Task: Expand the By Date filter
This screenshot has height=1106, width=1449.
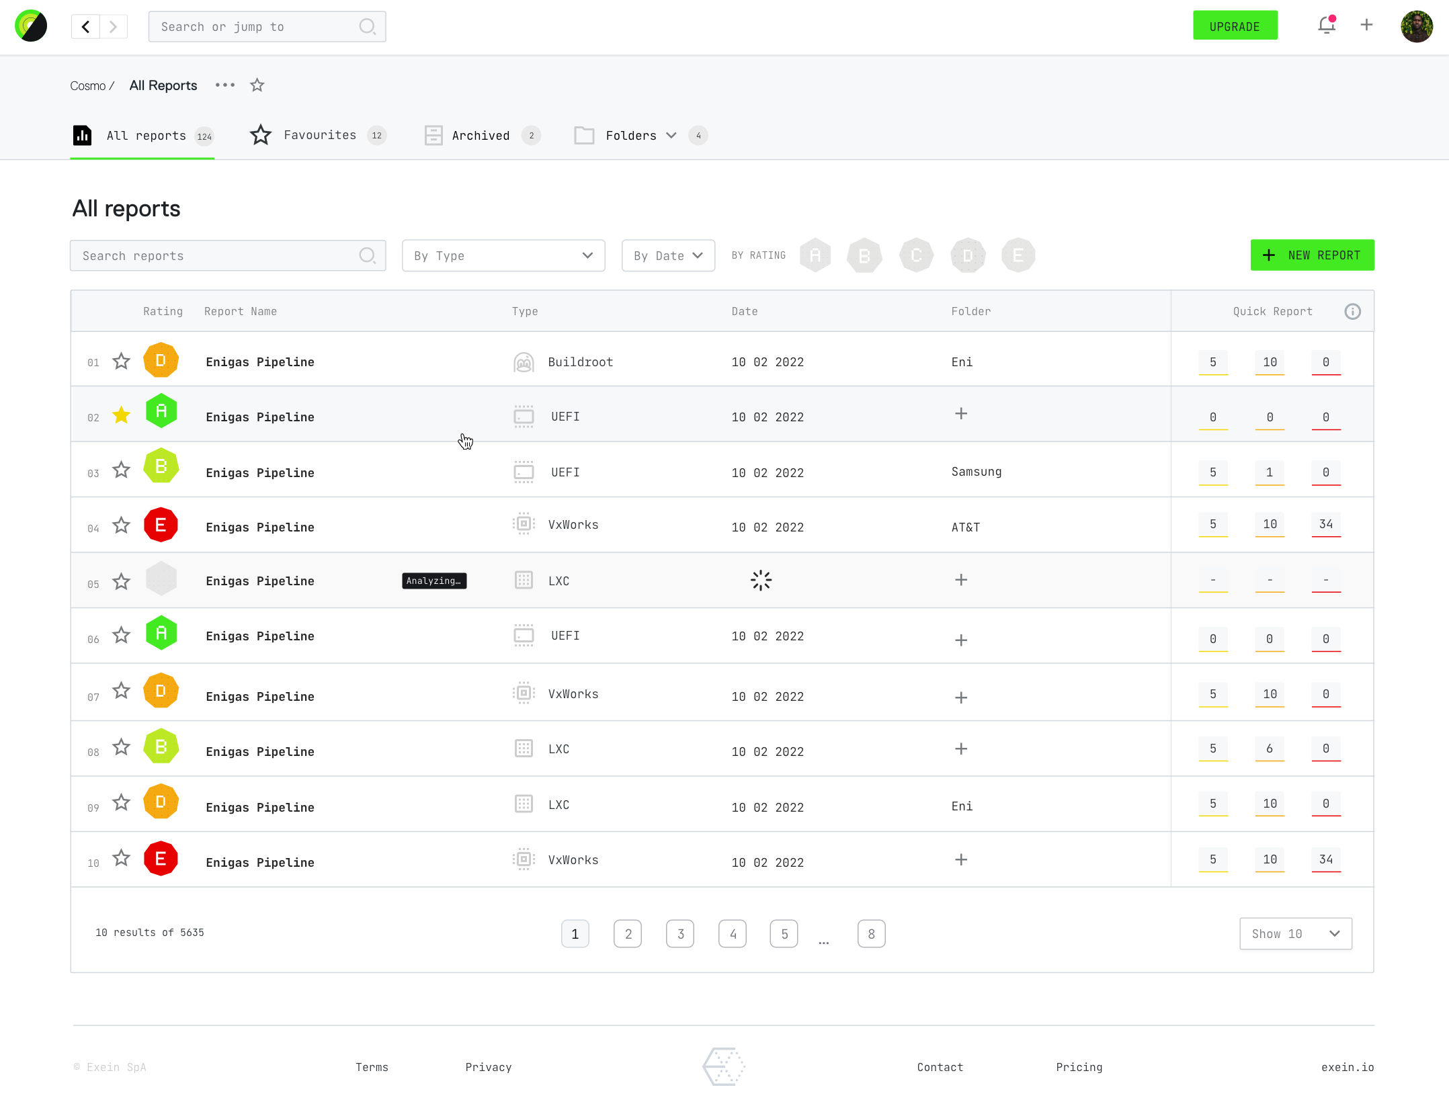Action: [x=668, y=256]
